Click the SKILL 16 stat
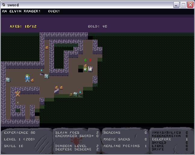 [14, 146]
